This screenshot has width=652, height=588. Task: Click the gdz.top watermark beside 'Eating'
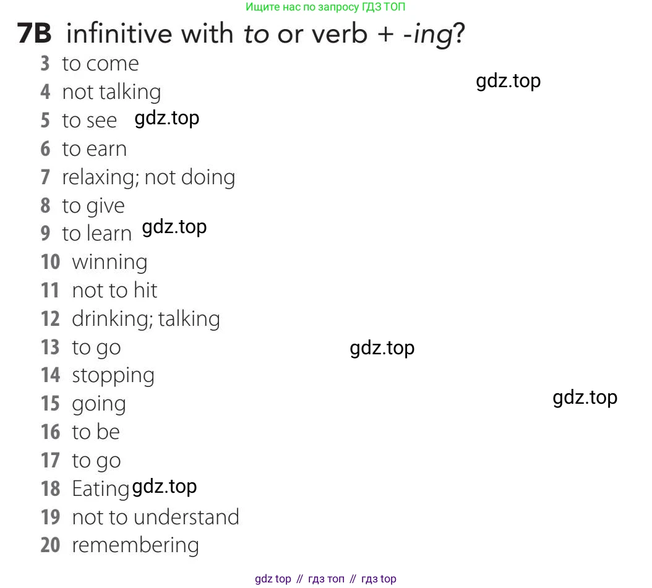[165, 487]
